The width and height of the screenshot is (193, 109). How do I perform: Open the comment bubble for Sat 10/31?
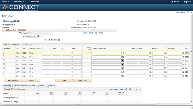coord(4,64)
